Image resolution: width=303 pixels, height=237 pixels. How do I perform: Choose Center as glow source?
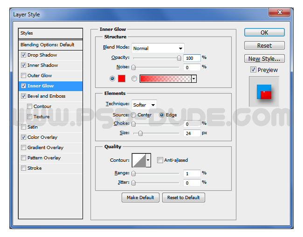(x=133, y=115)
